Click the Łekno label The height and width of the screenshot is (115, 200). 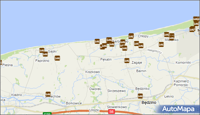pyautogui.click(x=169, y=96)
